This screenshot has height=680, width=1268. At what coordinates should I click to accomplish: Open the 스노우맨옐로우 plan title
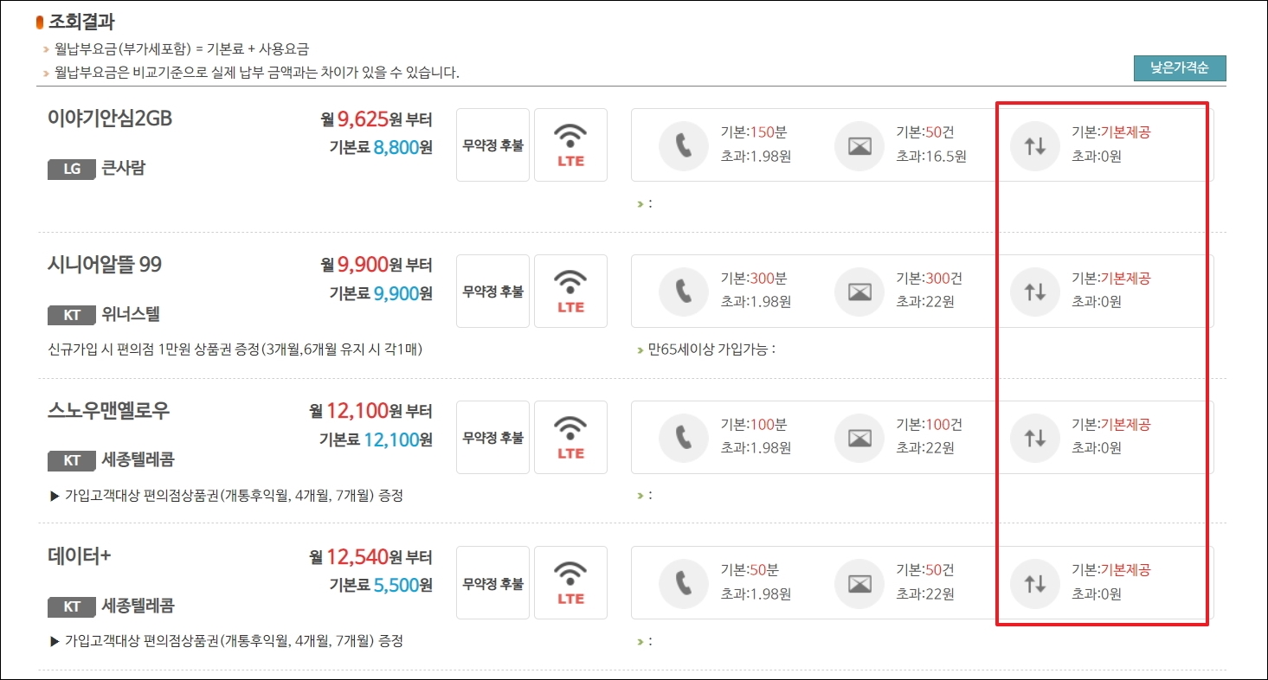click(108, 411)
